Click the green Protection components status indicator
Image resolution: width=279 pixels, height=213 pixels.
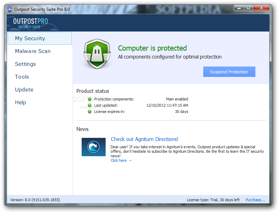[x=90, y=99]
